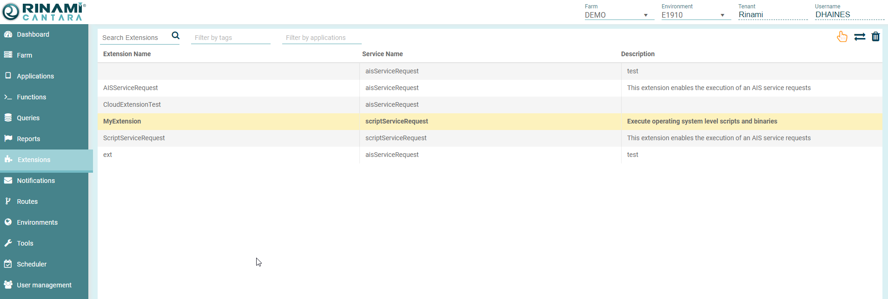Click the hand pointer icon in toolbar
888x299 pixels.
tap(842, 37)
